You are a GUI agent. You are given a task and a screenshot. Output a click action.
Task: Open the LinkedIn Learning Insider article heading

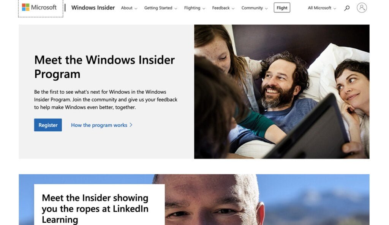click(95, 209)
